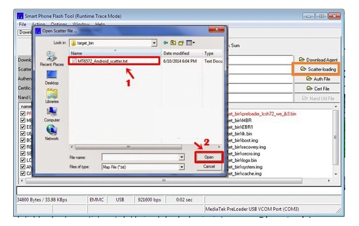Click main window scrollbar right arrow
The height and width of the screenshot is (226, 359).
(x=329, y=181)
